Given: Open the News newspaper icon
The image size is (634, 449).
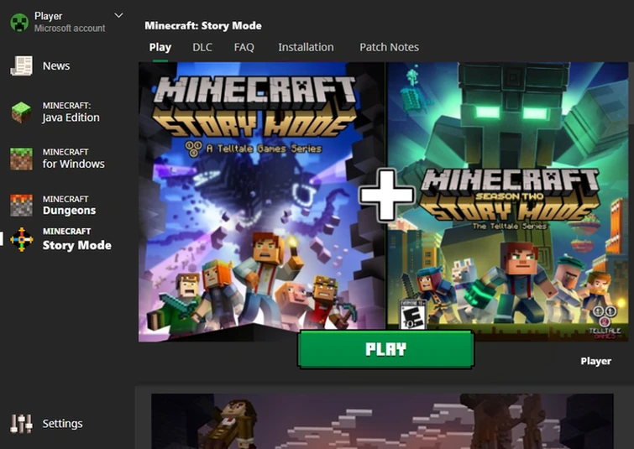Looking at the screenshot, I should (22, 65).
